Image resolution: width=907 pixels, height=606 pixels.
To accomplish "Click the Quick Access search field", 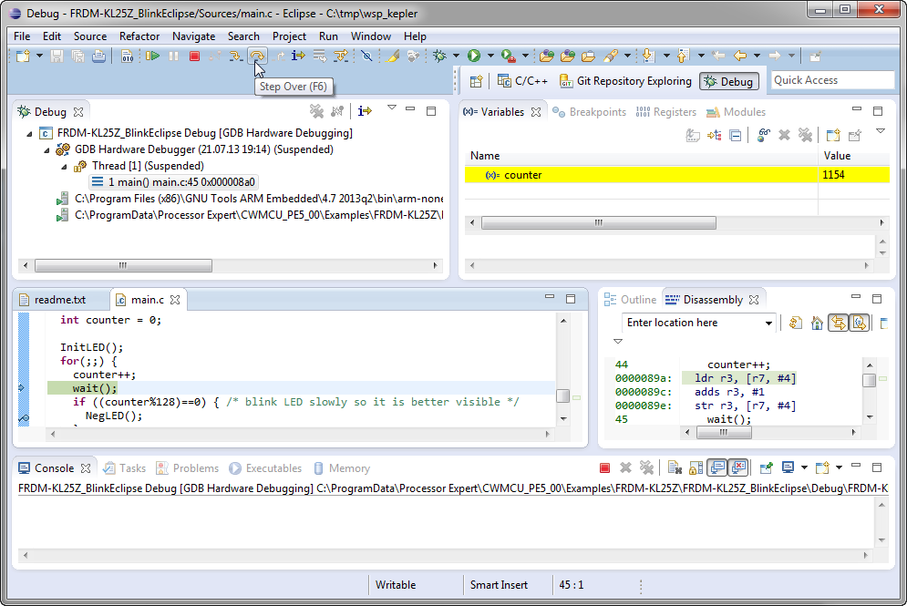I will [832, 80].
